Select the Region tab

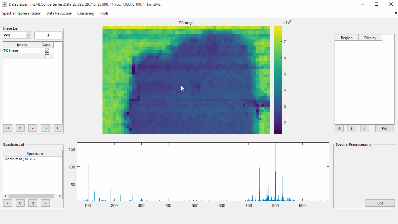click(x=346, y=38)
